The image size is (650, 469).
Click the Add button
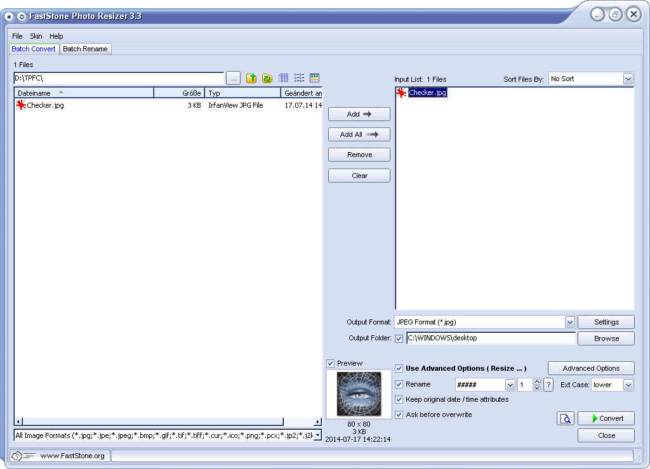tap(359, 114)
